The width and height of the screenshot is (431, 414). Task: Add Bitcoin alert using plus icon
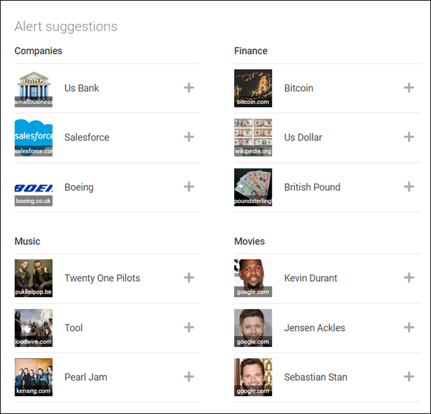[409, 88]
